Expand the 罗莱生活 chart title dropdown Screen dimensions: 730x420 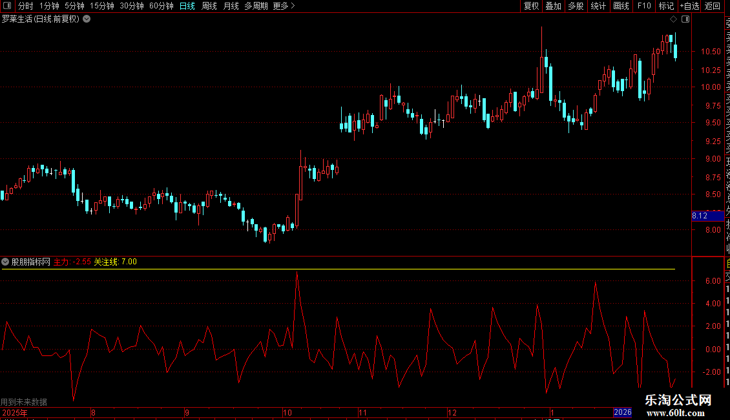(87, 19)
